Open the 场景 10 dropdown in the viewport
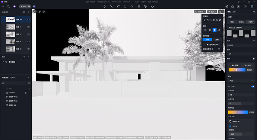 pyautogui.click(x=200, y=12)
